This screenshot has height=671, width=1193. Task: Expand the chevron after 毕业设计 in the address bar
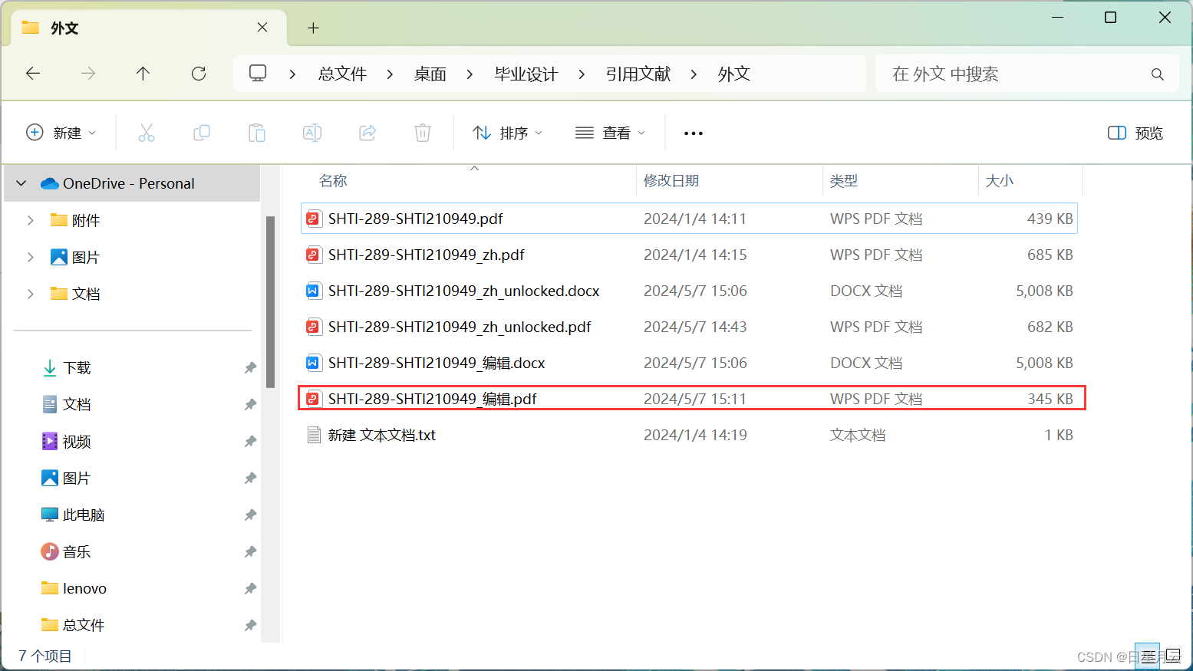click(582, 74)
